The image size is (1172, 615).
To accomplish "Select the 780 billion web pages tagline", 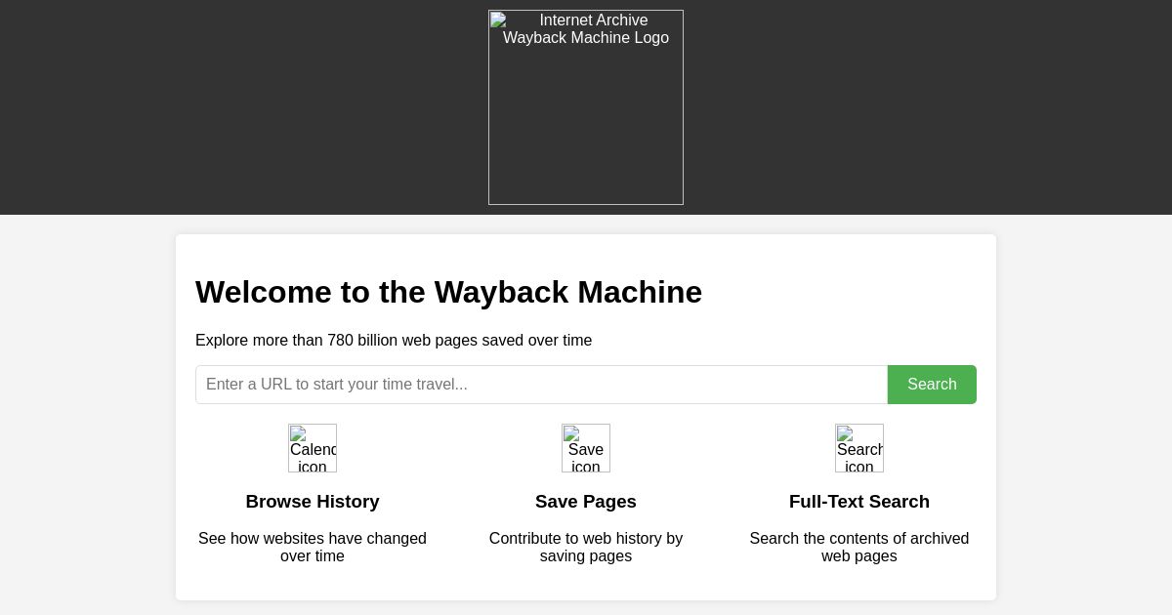I will (394, 341).
